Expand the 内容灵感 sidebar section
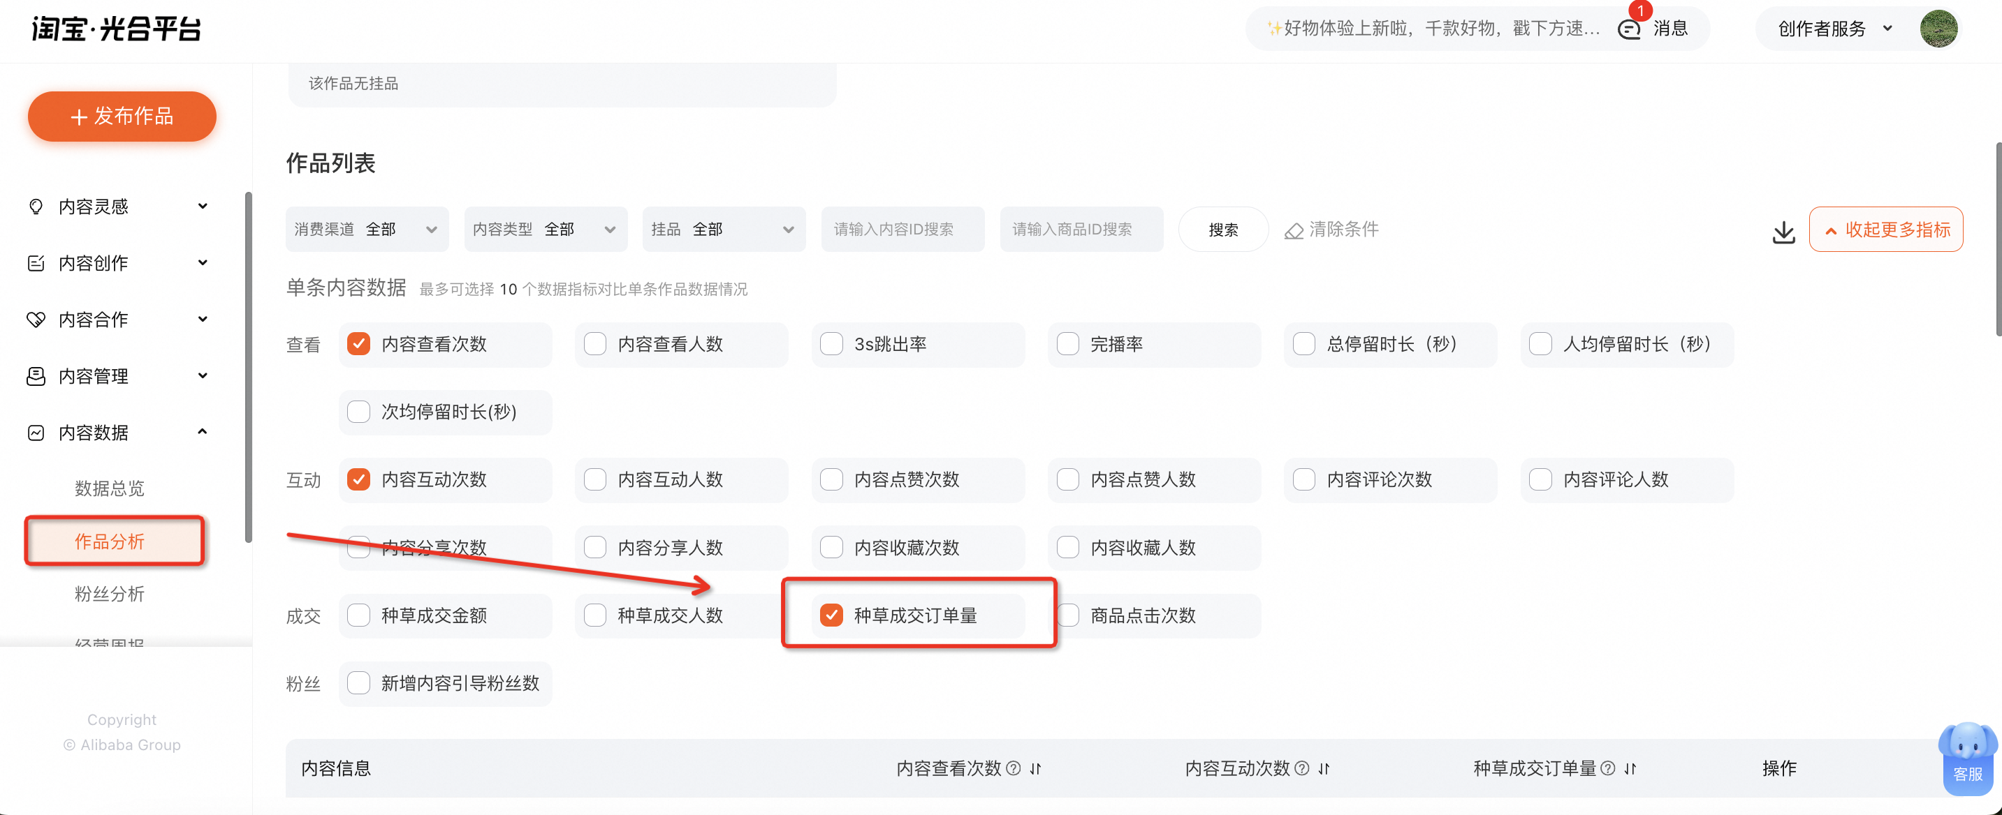The image size is (2002, 815). pos(203,207)
